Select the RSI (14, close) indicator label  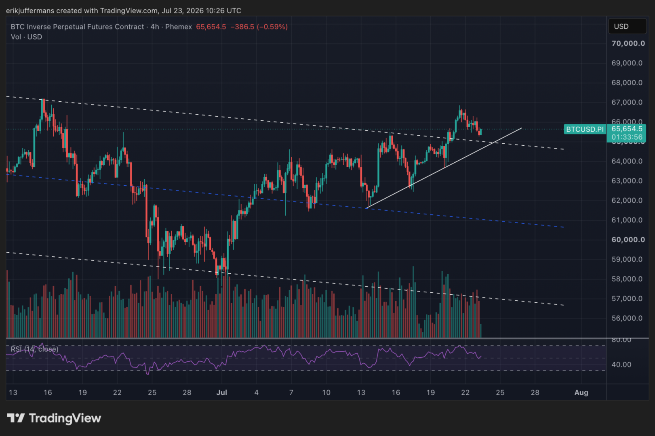(x=34, y=349)
